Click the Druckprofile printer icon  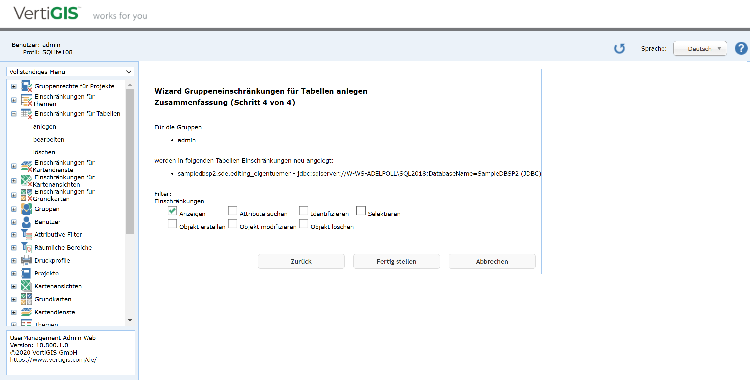(26, 261)
